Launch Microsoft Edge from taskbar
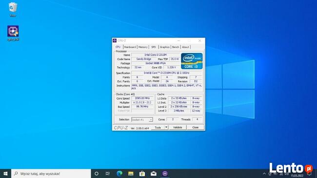Screen dimensions: 317x178 click(x=119, y=174)
